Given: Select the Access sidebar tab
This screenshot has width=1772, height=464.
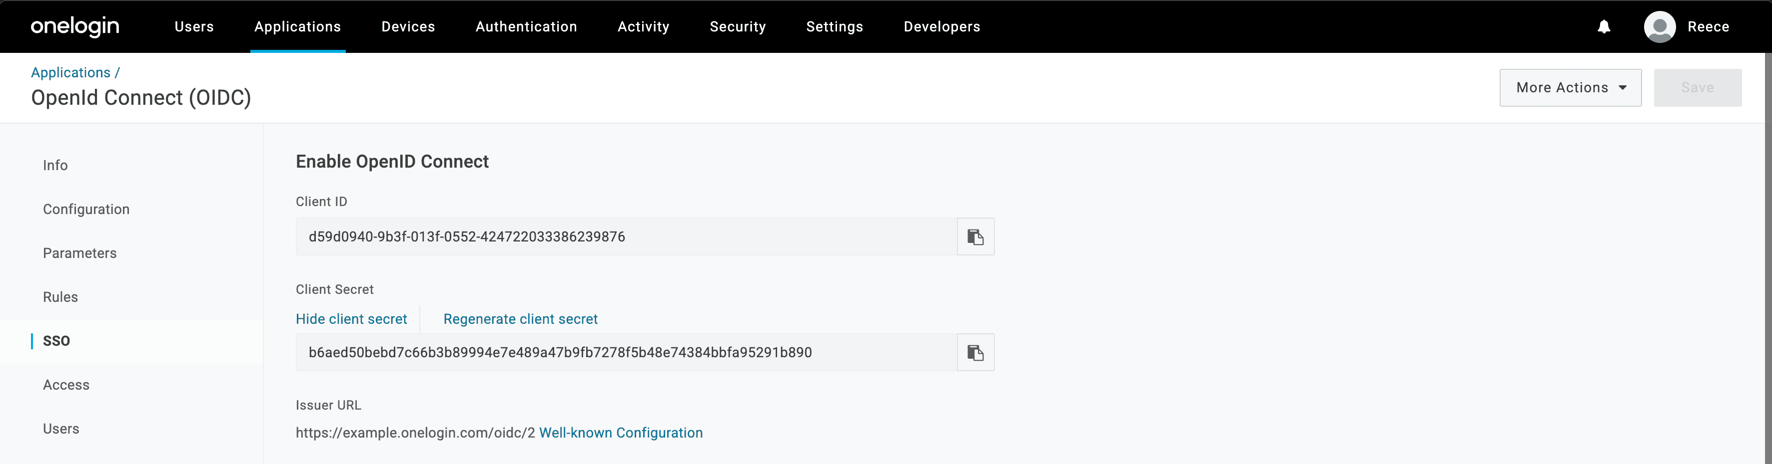Looking at the screenshot, I should pyautogui.click(x=66, y=385).
